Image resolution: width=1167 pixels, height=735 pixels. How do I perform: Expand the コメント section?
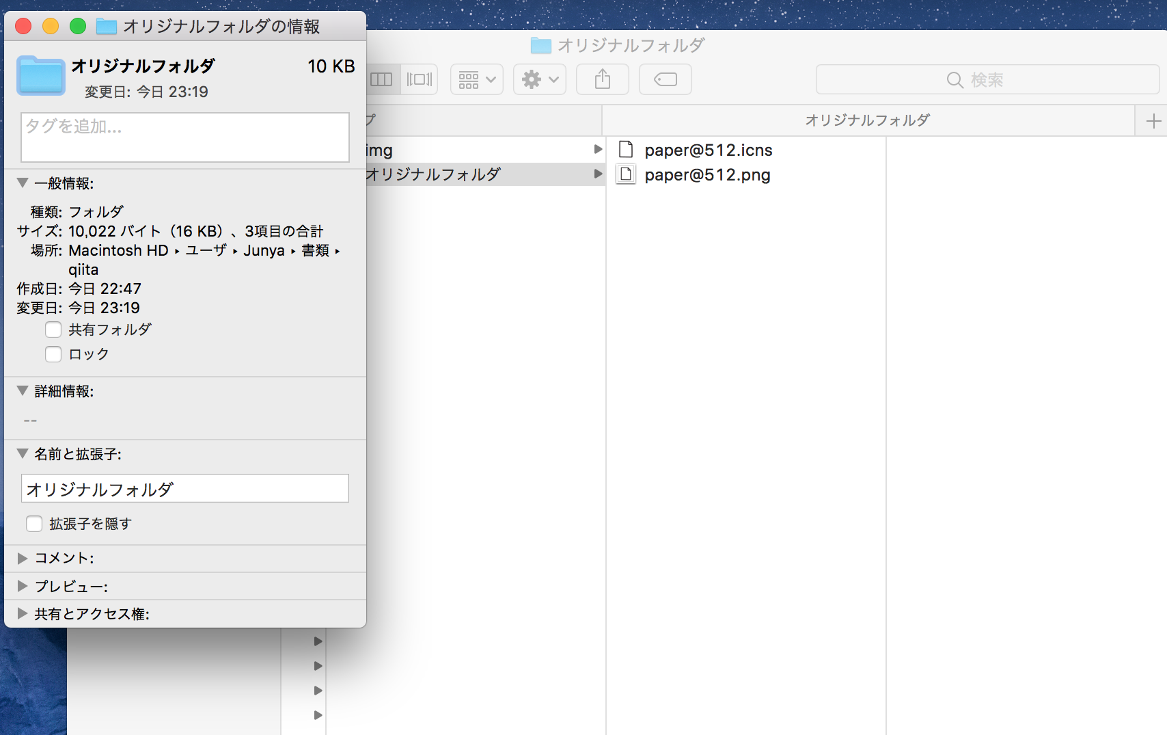[23, 558]
